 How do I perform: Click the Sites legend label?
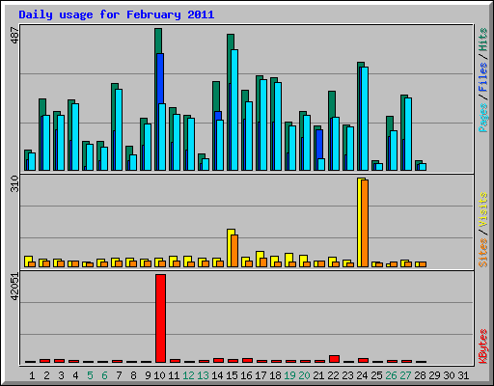[483, 253]
